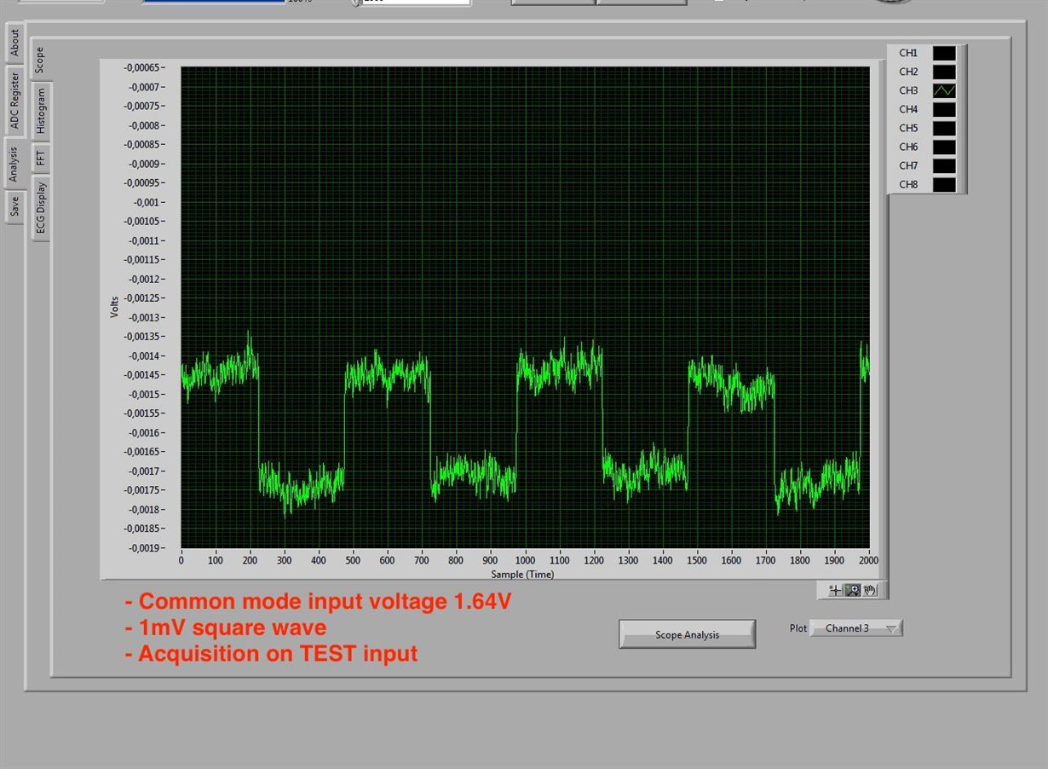1048x769 pixels.
Task: Click the Plot label beside channel dropdown
Action: pos(798,628)
